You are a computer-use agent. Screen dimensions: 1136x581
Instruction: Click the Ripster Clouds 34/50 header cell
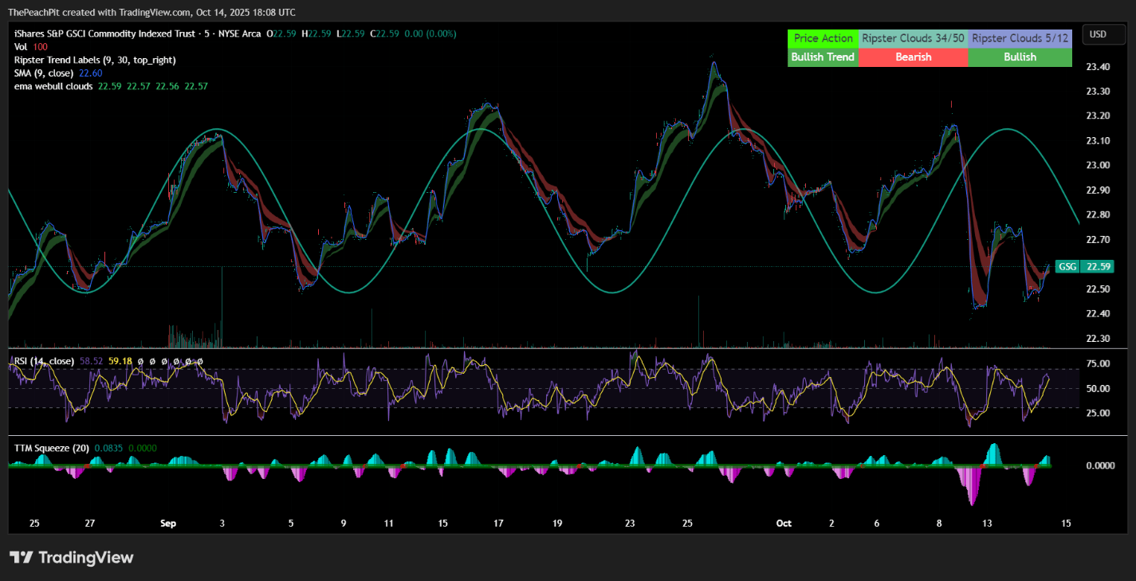tap(913, 38)
